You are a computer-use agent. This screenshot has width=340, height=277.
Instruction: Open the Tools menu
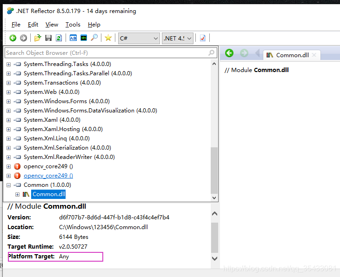point(73,25)
